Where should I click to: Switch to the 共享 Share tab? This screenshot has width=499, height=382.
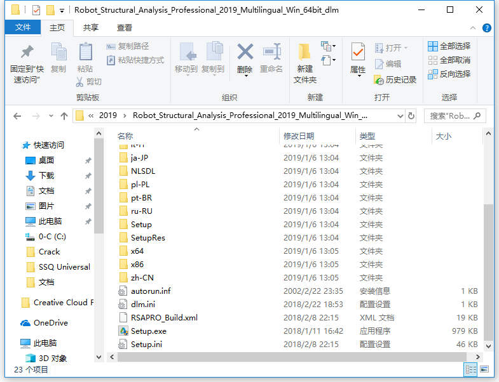click(91, 28)
